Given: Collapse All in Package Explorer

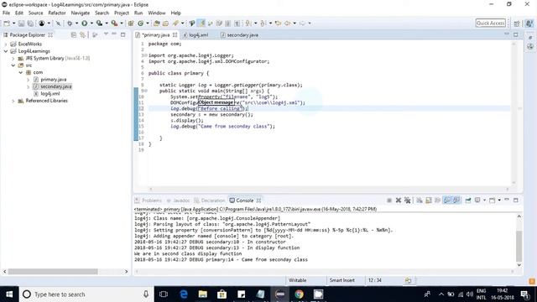Looking at the screenshot, I should click(x=73, y=35).
